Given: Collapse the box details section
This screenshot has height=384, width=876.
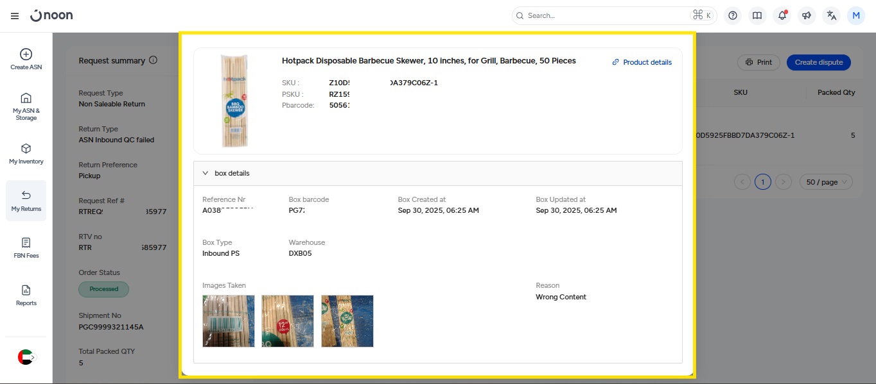Looking at the screenshot, I should (x=206, y=173).
